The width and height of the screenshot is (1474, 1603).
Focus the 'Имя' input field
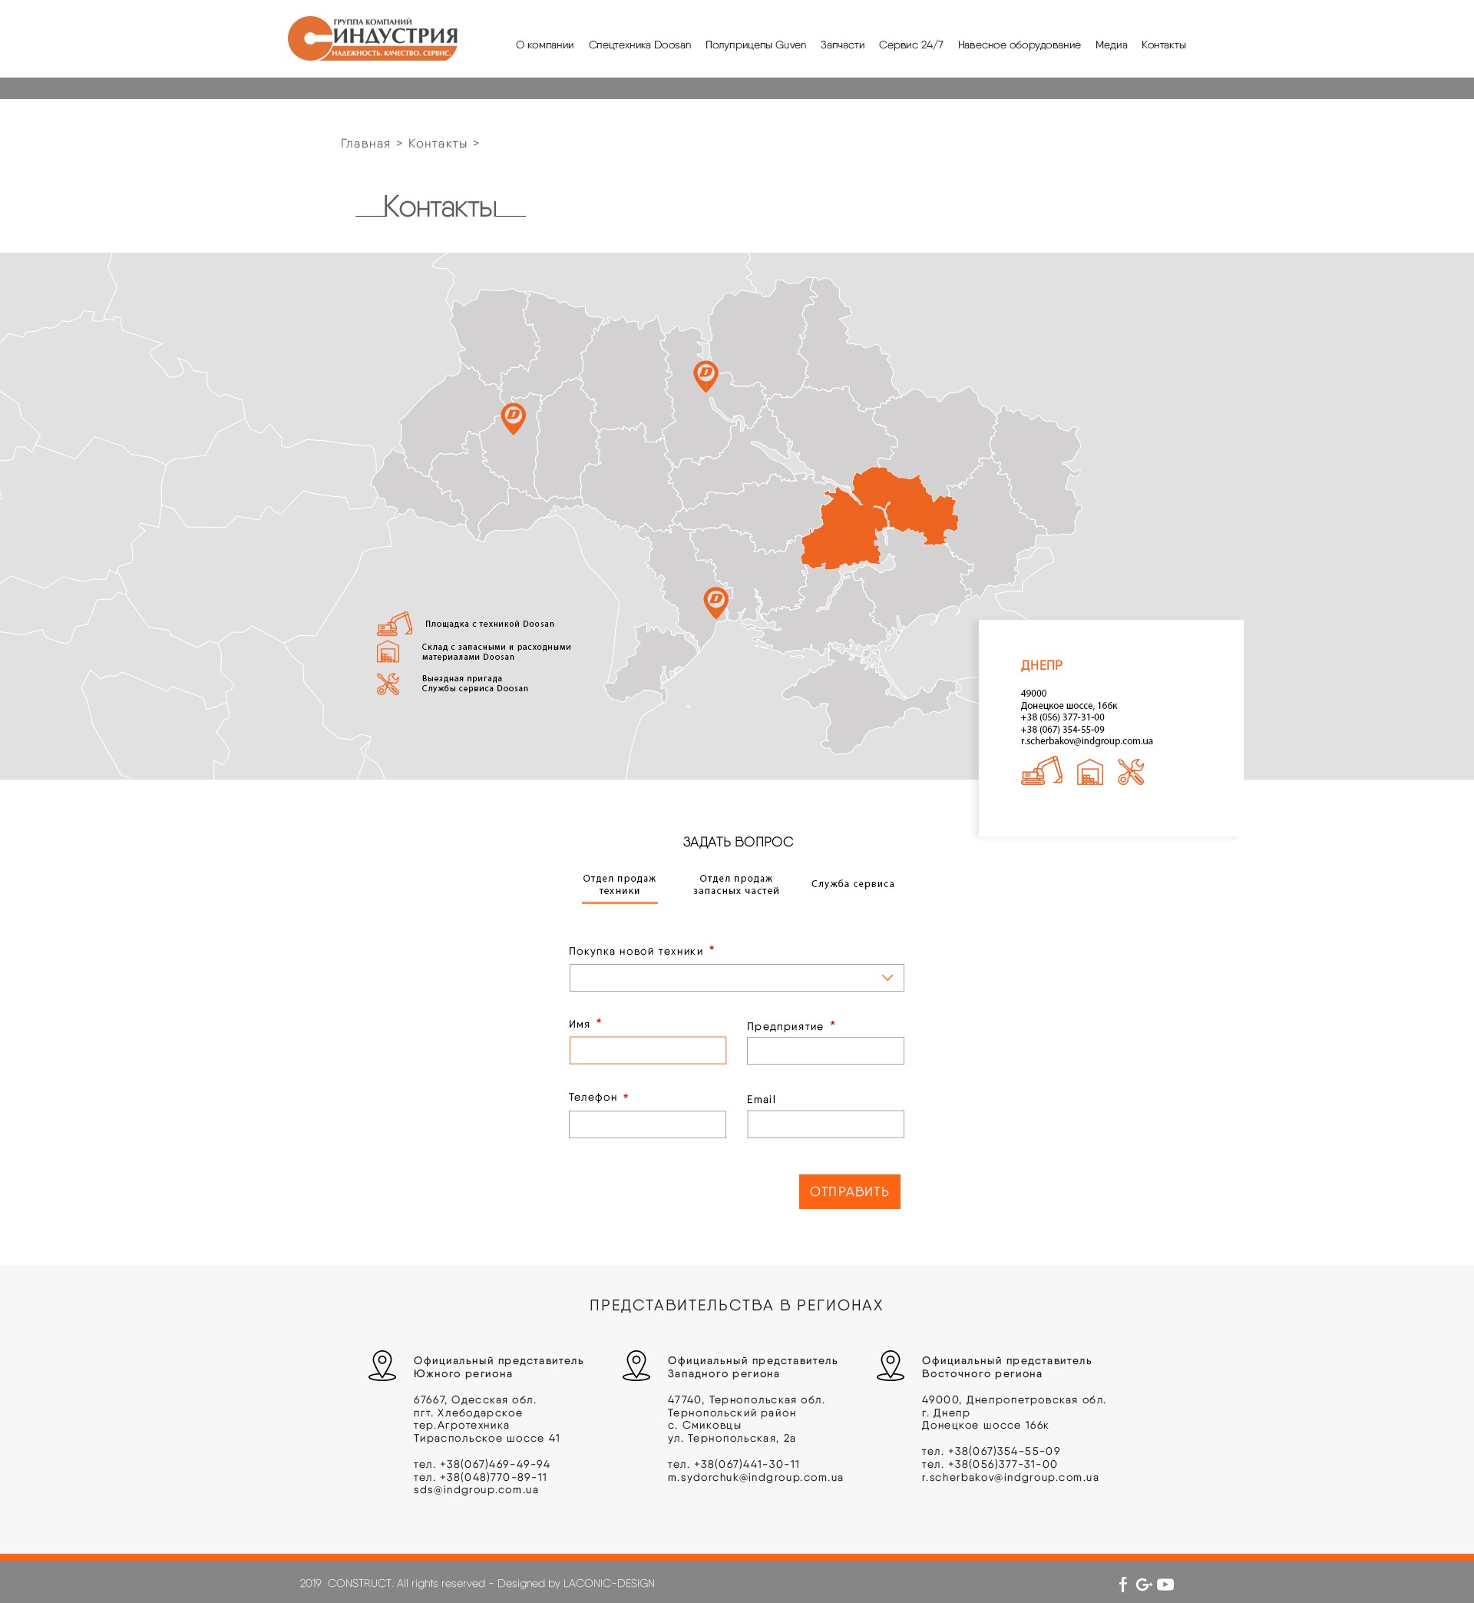point(647,1050)
